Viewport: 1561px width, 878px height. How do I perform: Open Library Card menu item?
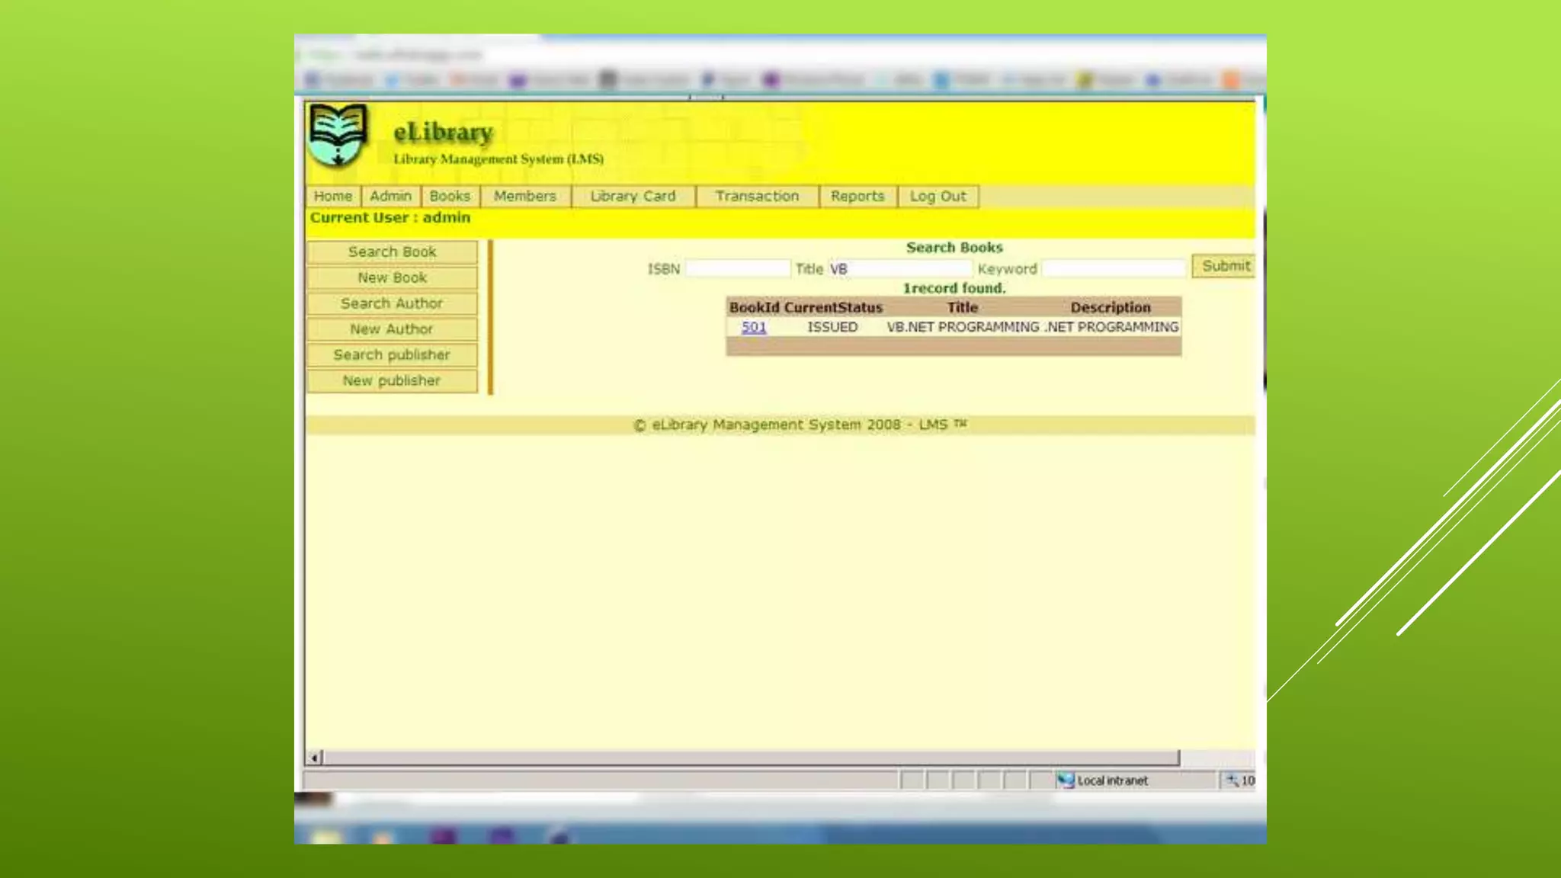633,196
